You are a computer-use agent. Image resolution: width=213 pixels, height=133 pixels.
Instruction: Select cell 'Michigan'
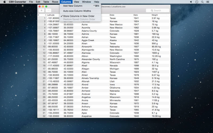114,69
